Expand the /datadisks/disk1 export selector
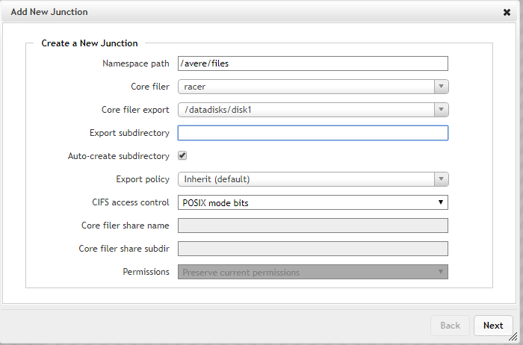 tap(306, 110)
